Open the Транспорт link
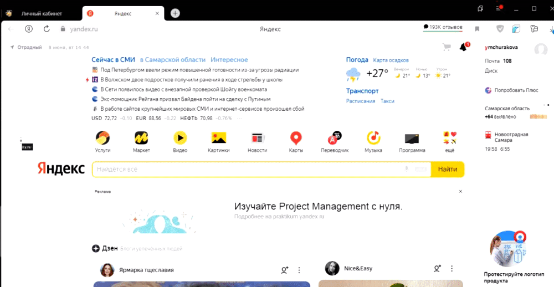 tap(362, 91)
